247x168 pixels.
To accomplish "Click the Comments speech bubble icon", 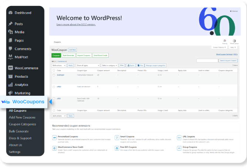I will pos(10,49).
